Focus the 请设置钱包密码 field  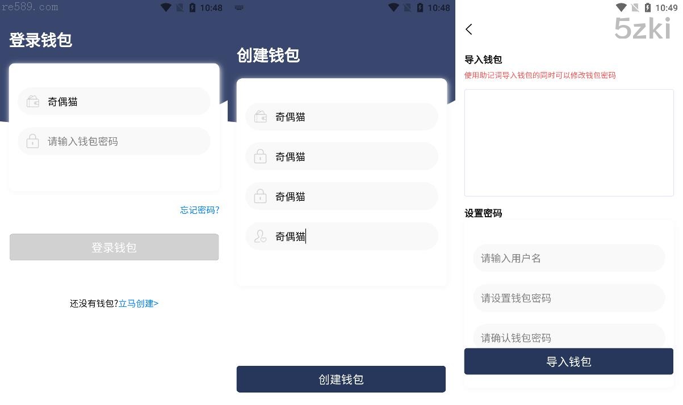point(569,298)
